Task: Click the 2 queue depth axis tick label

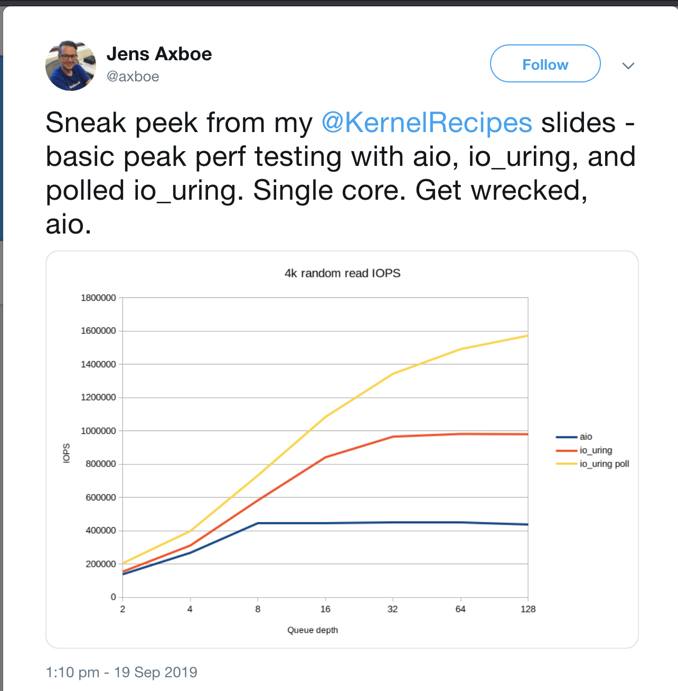Action: 123,609
